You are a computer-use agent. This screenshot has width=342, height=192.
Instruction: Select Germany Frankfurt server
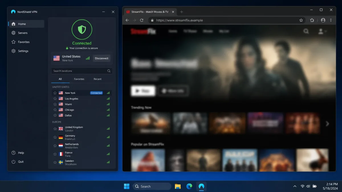[x=82, y=137]
